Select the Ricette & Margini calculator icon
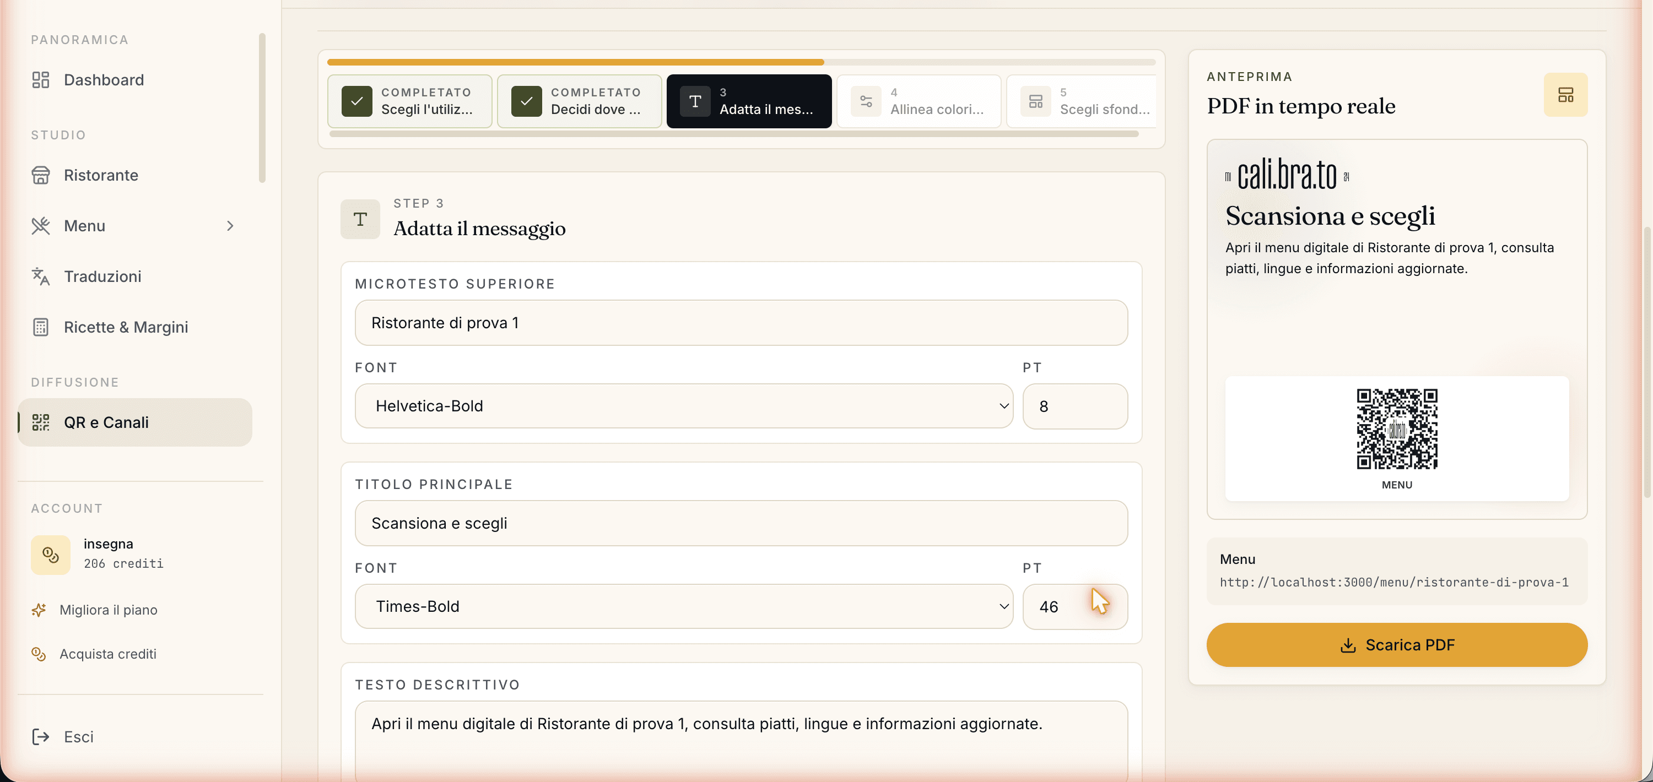Viewport: 1653px width, 782px height. point(40,327)
